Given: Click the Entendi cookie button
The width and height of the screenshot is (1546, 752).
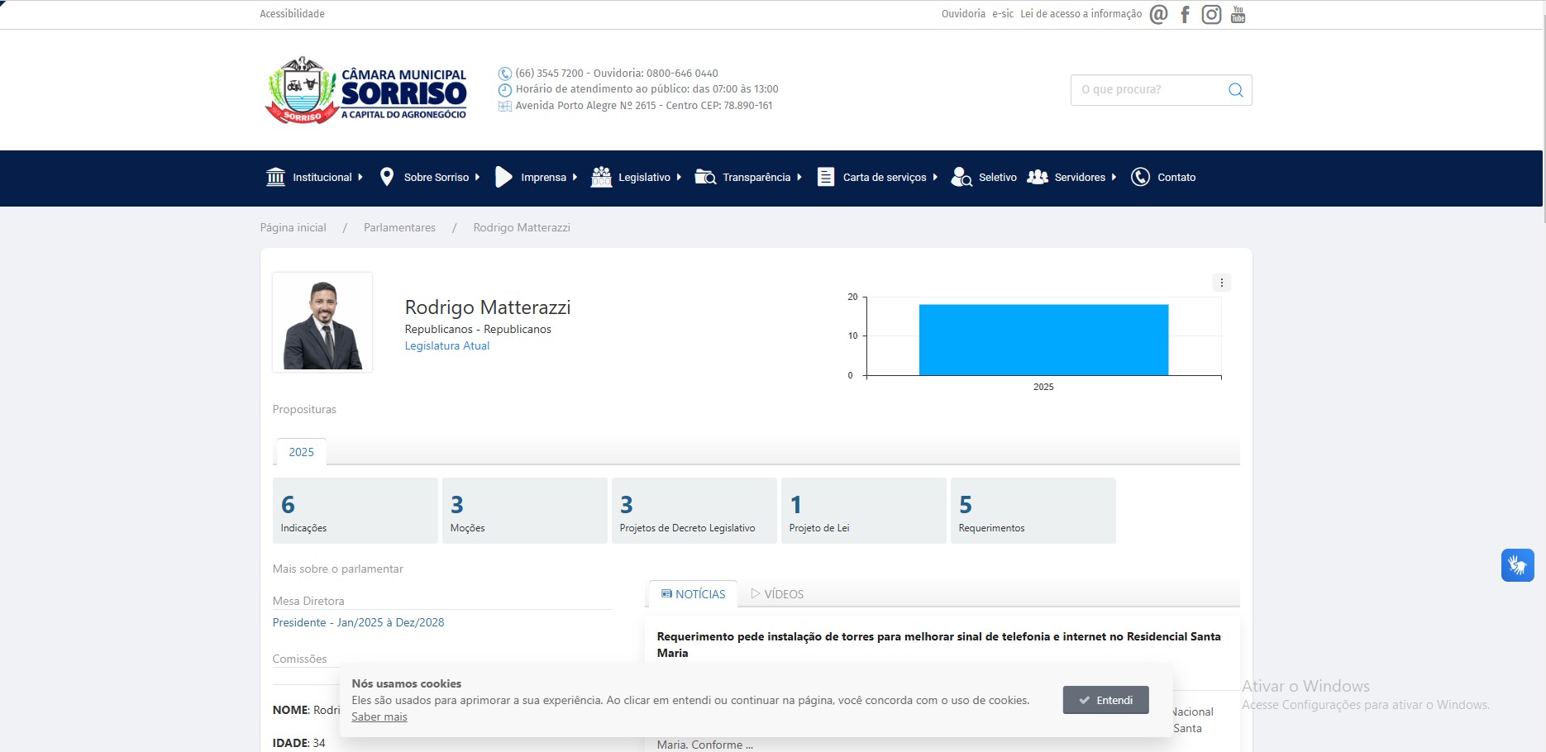Looking at the screenshot, I should click(1105, 700).
